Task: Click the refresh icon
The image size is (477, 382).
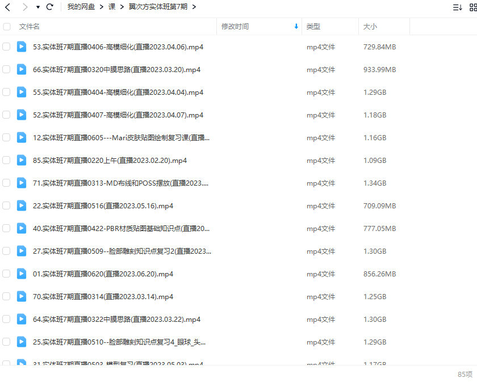Action: click(49, 7)
